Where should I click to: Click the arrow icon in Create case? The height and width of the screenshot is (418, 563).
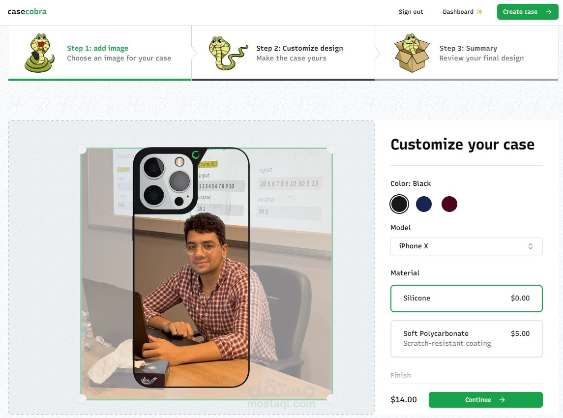coord(549,12)
